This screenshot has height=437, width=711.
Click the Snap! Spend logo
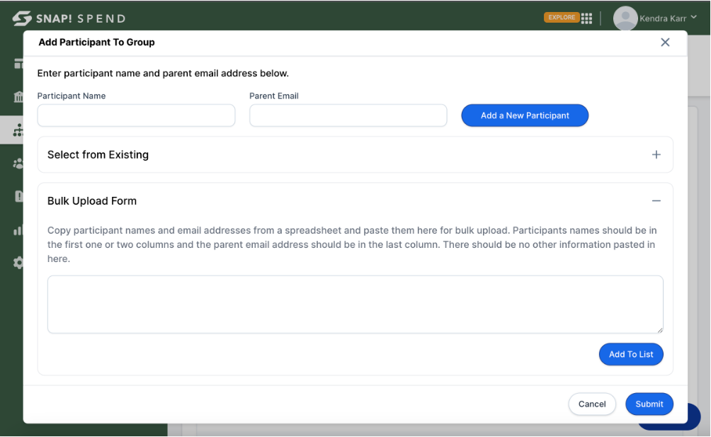click(69, 18)
